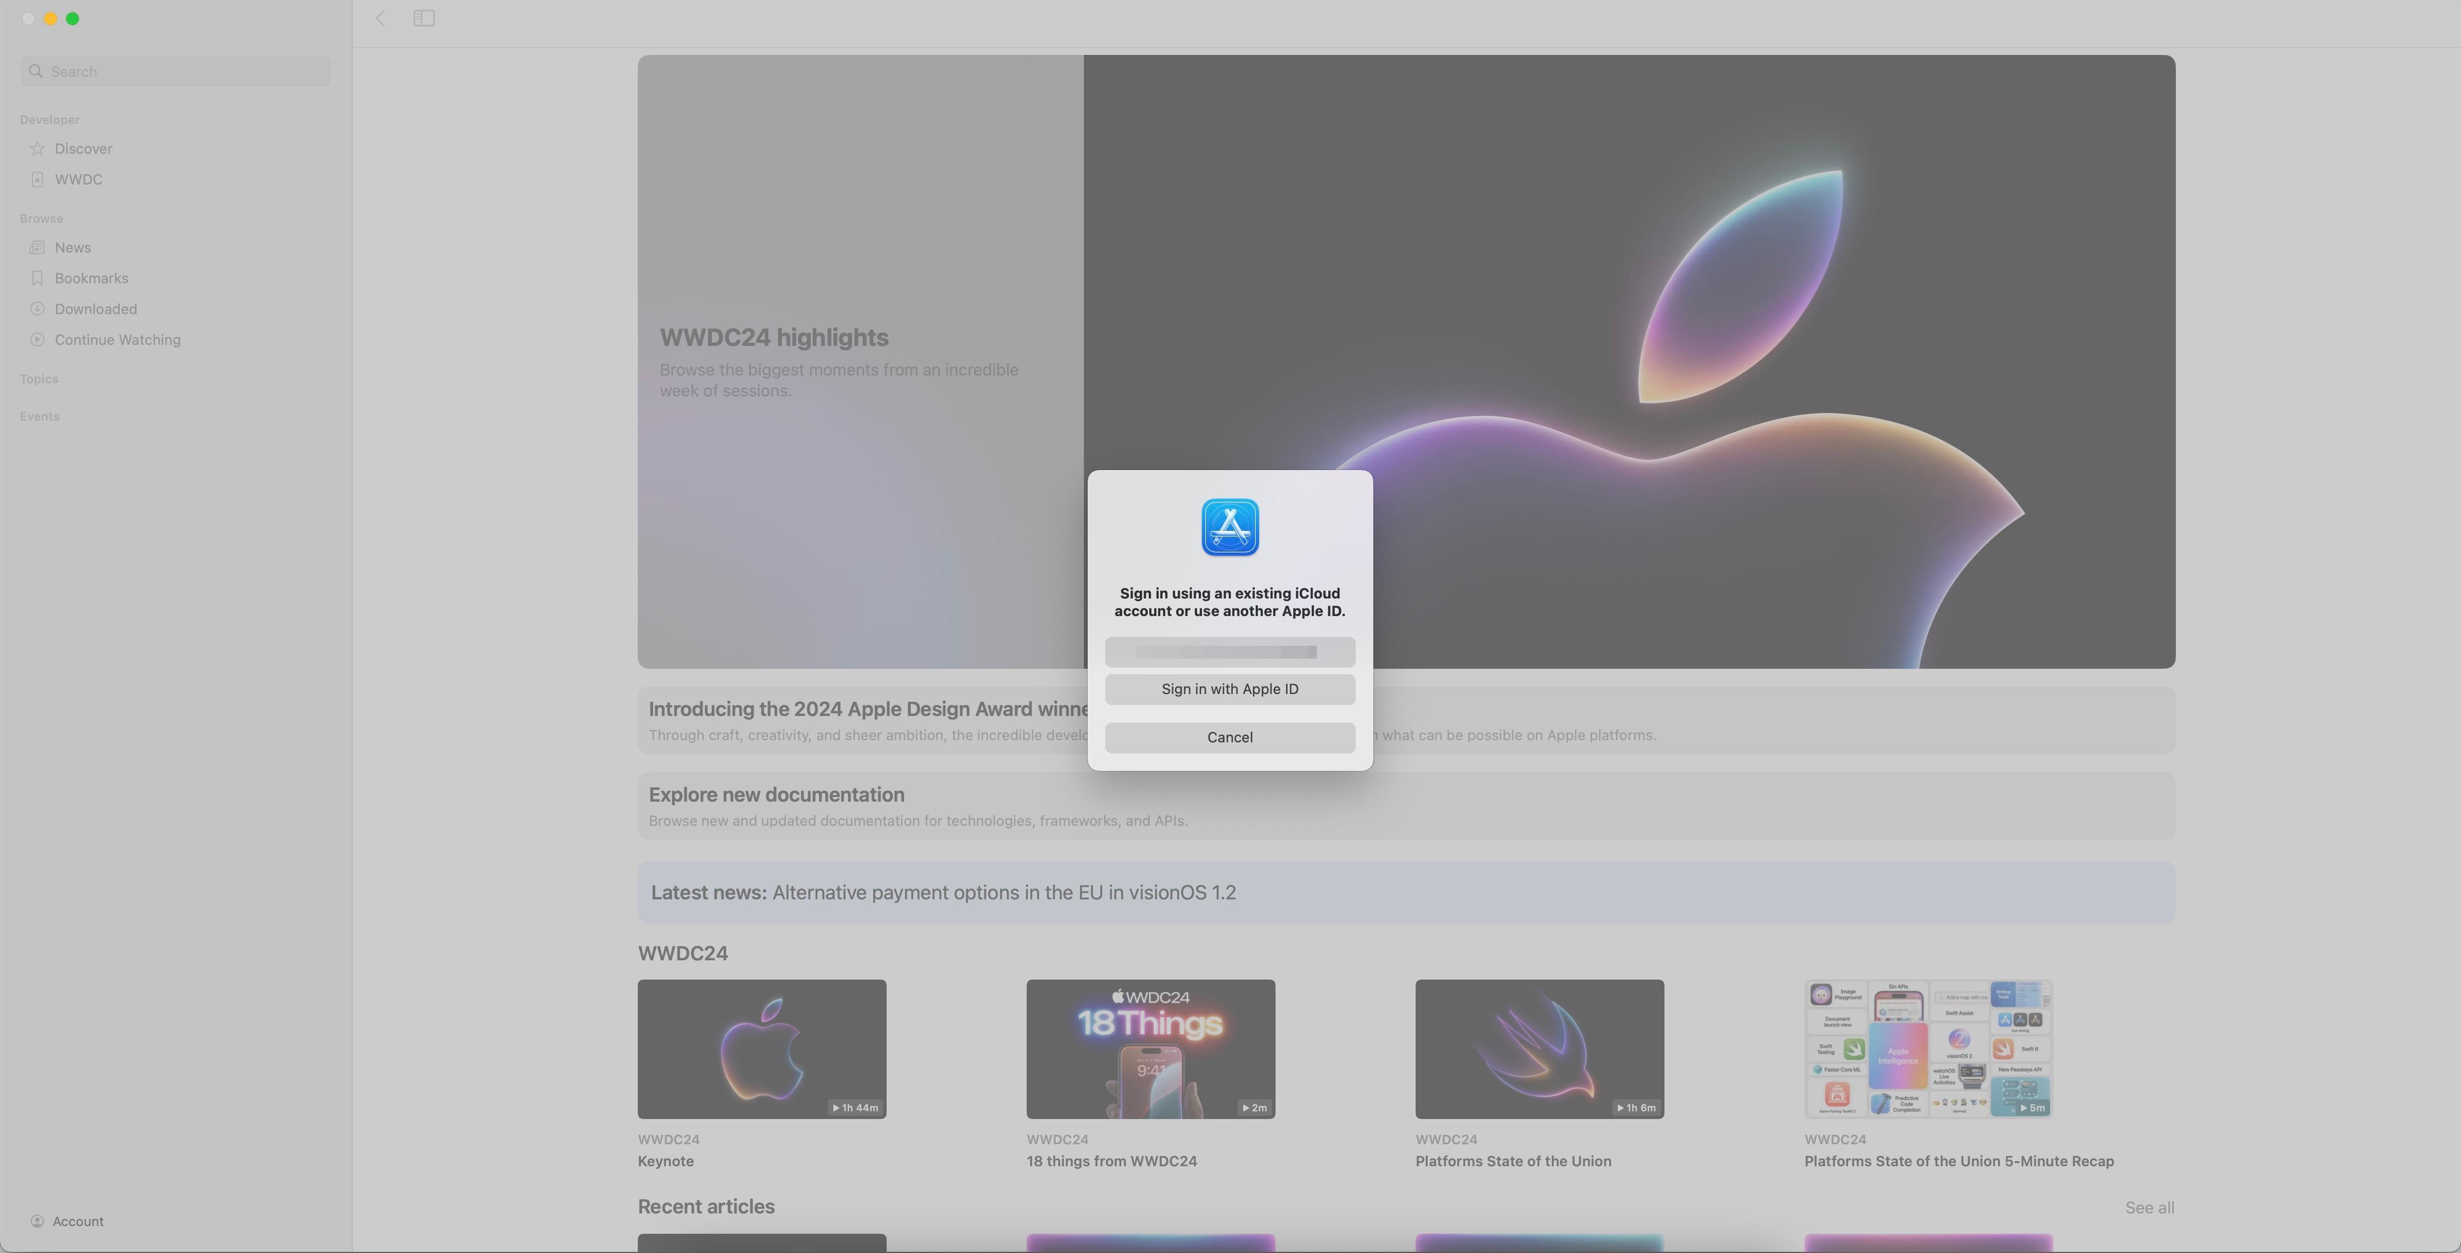The height and width of the screenshot is (1253, 2461).
Task: Click the News newspaper icon
Action: tap(37, 248)
